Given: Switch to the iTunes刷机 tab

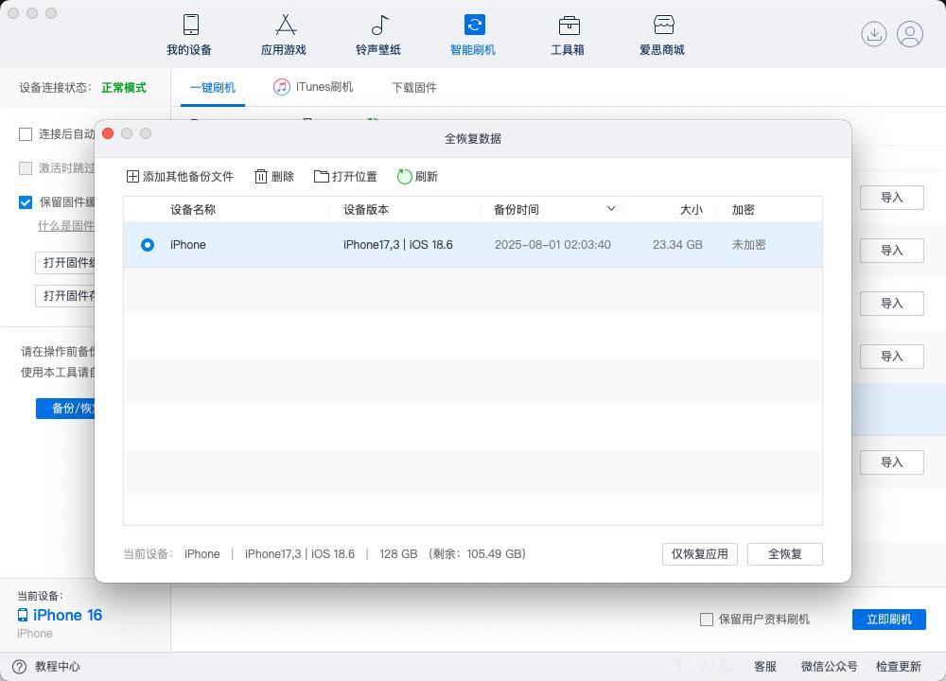Looking at the screenshot, I should click(313, 87).
